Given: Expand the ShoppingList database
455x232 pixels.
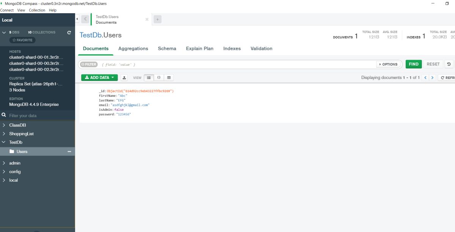Looking at the screenshot, I should (x=4, y=134).
